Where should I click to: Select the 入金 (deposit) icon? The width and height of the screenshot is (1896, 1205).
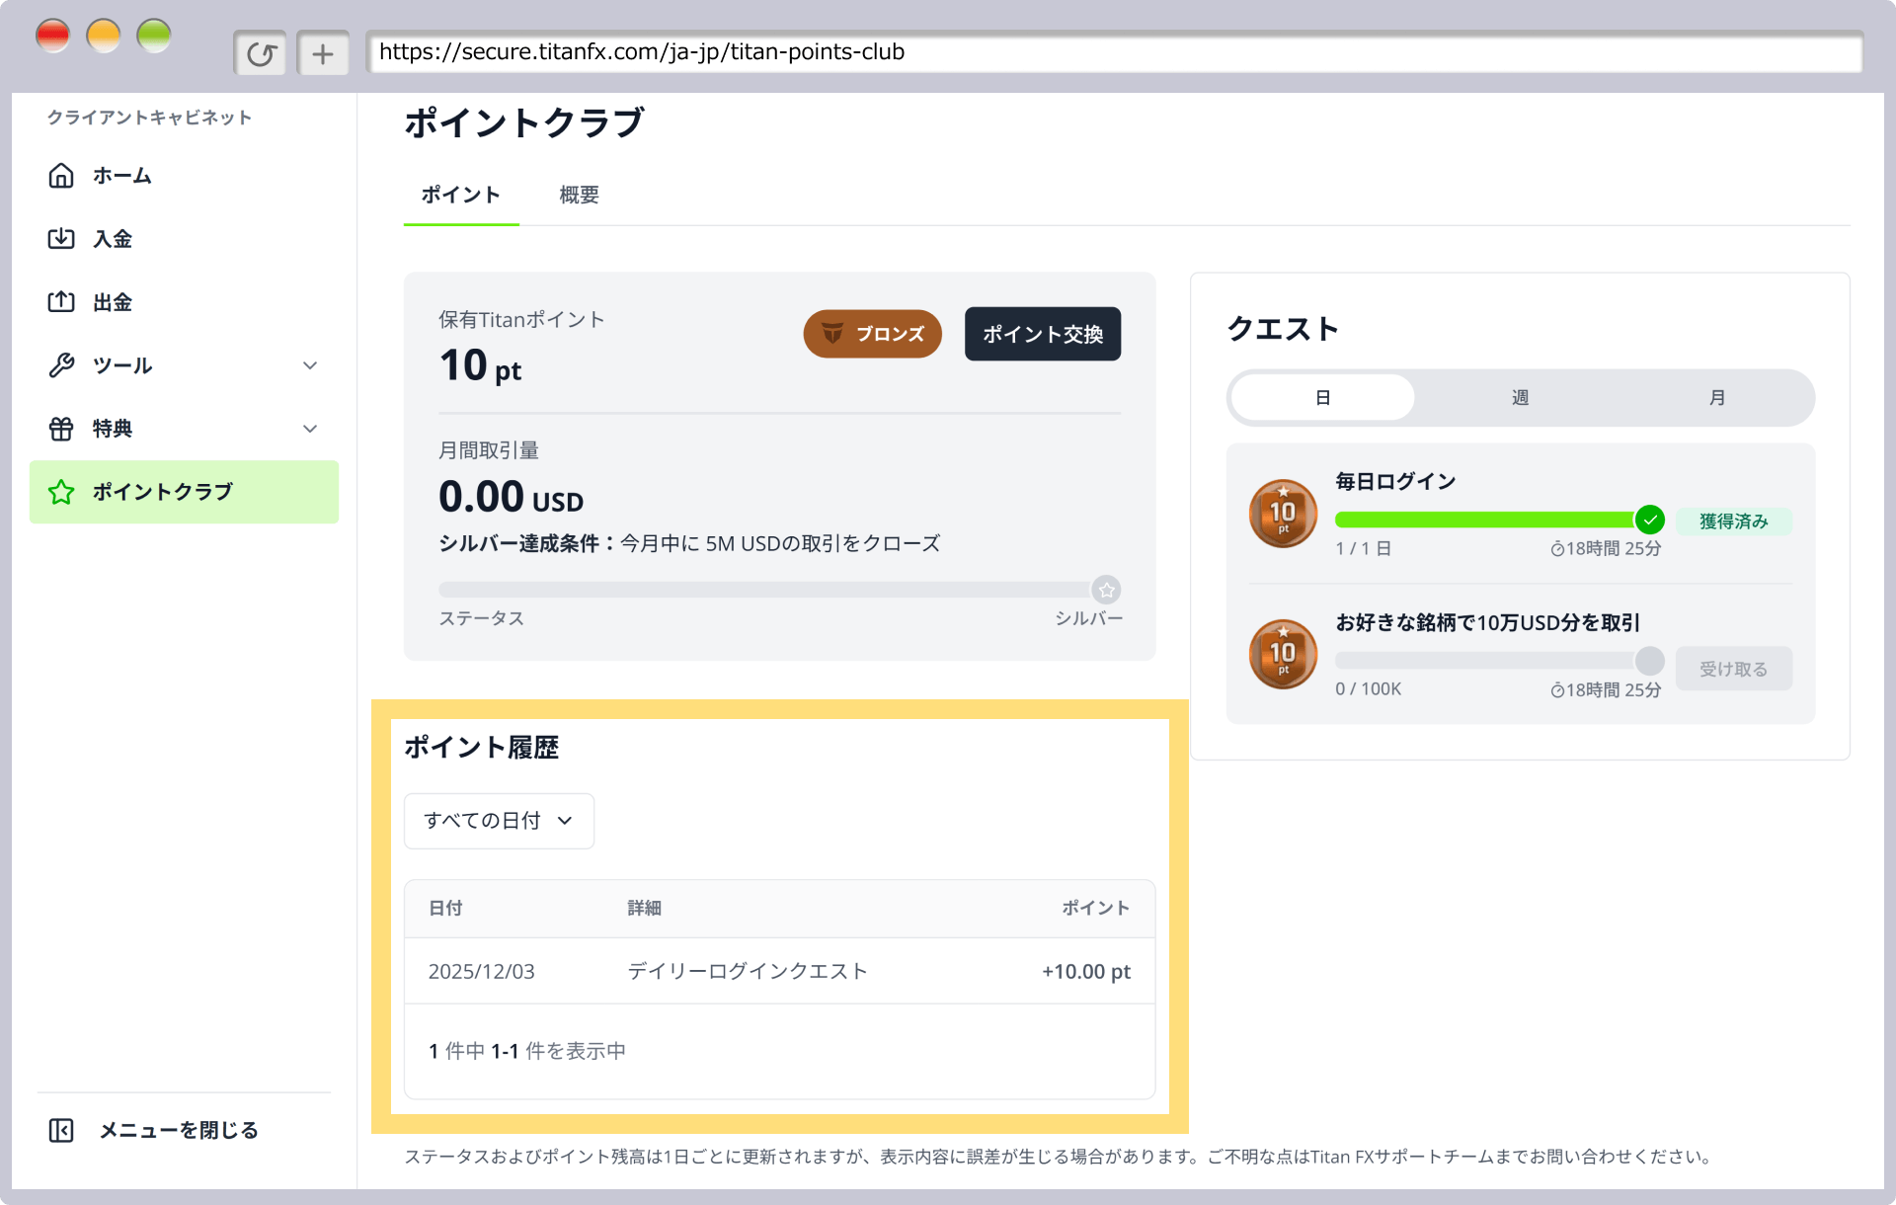tap(61, 238)
